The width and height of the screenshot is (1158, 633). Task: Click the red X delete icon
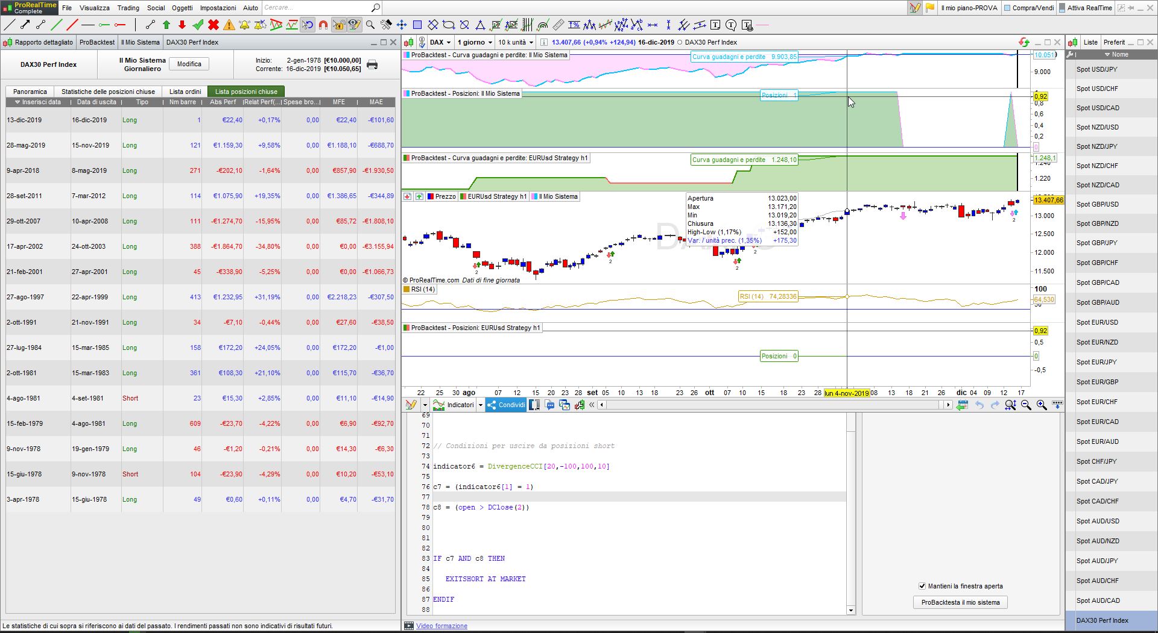(214, 25)
